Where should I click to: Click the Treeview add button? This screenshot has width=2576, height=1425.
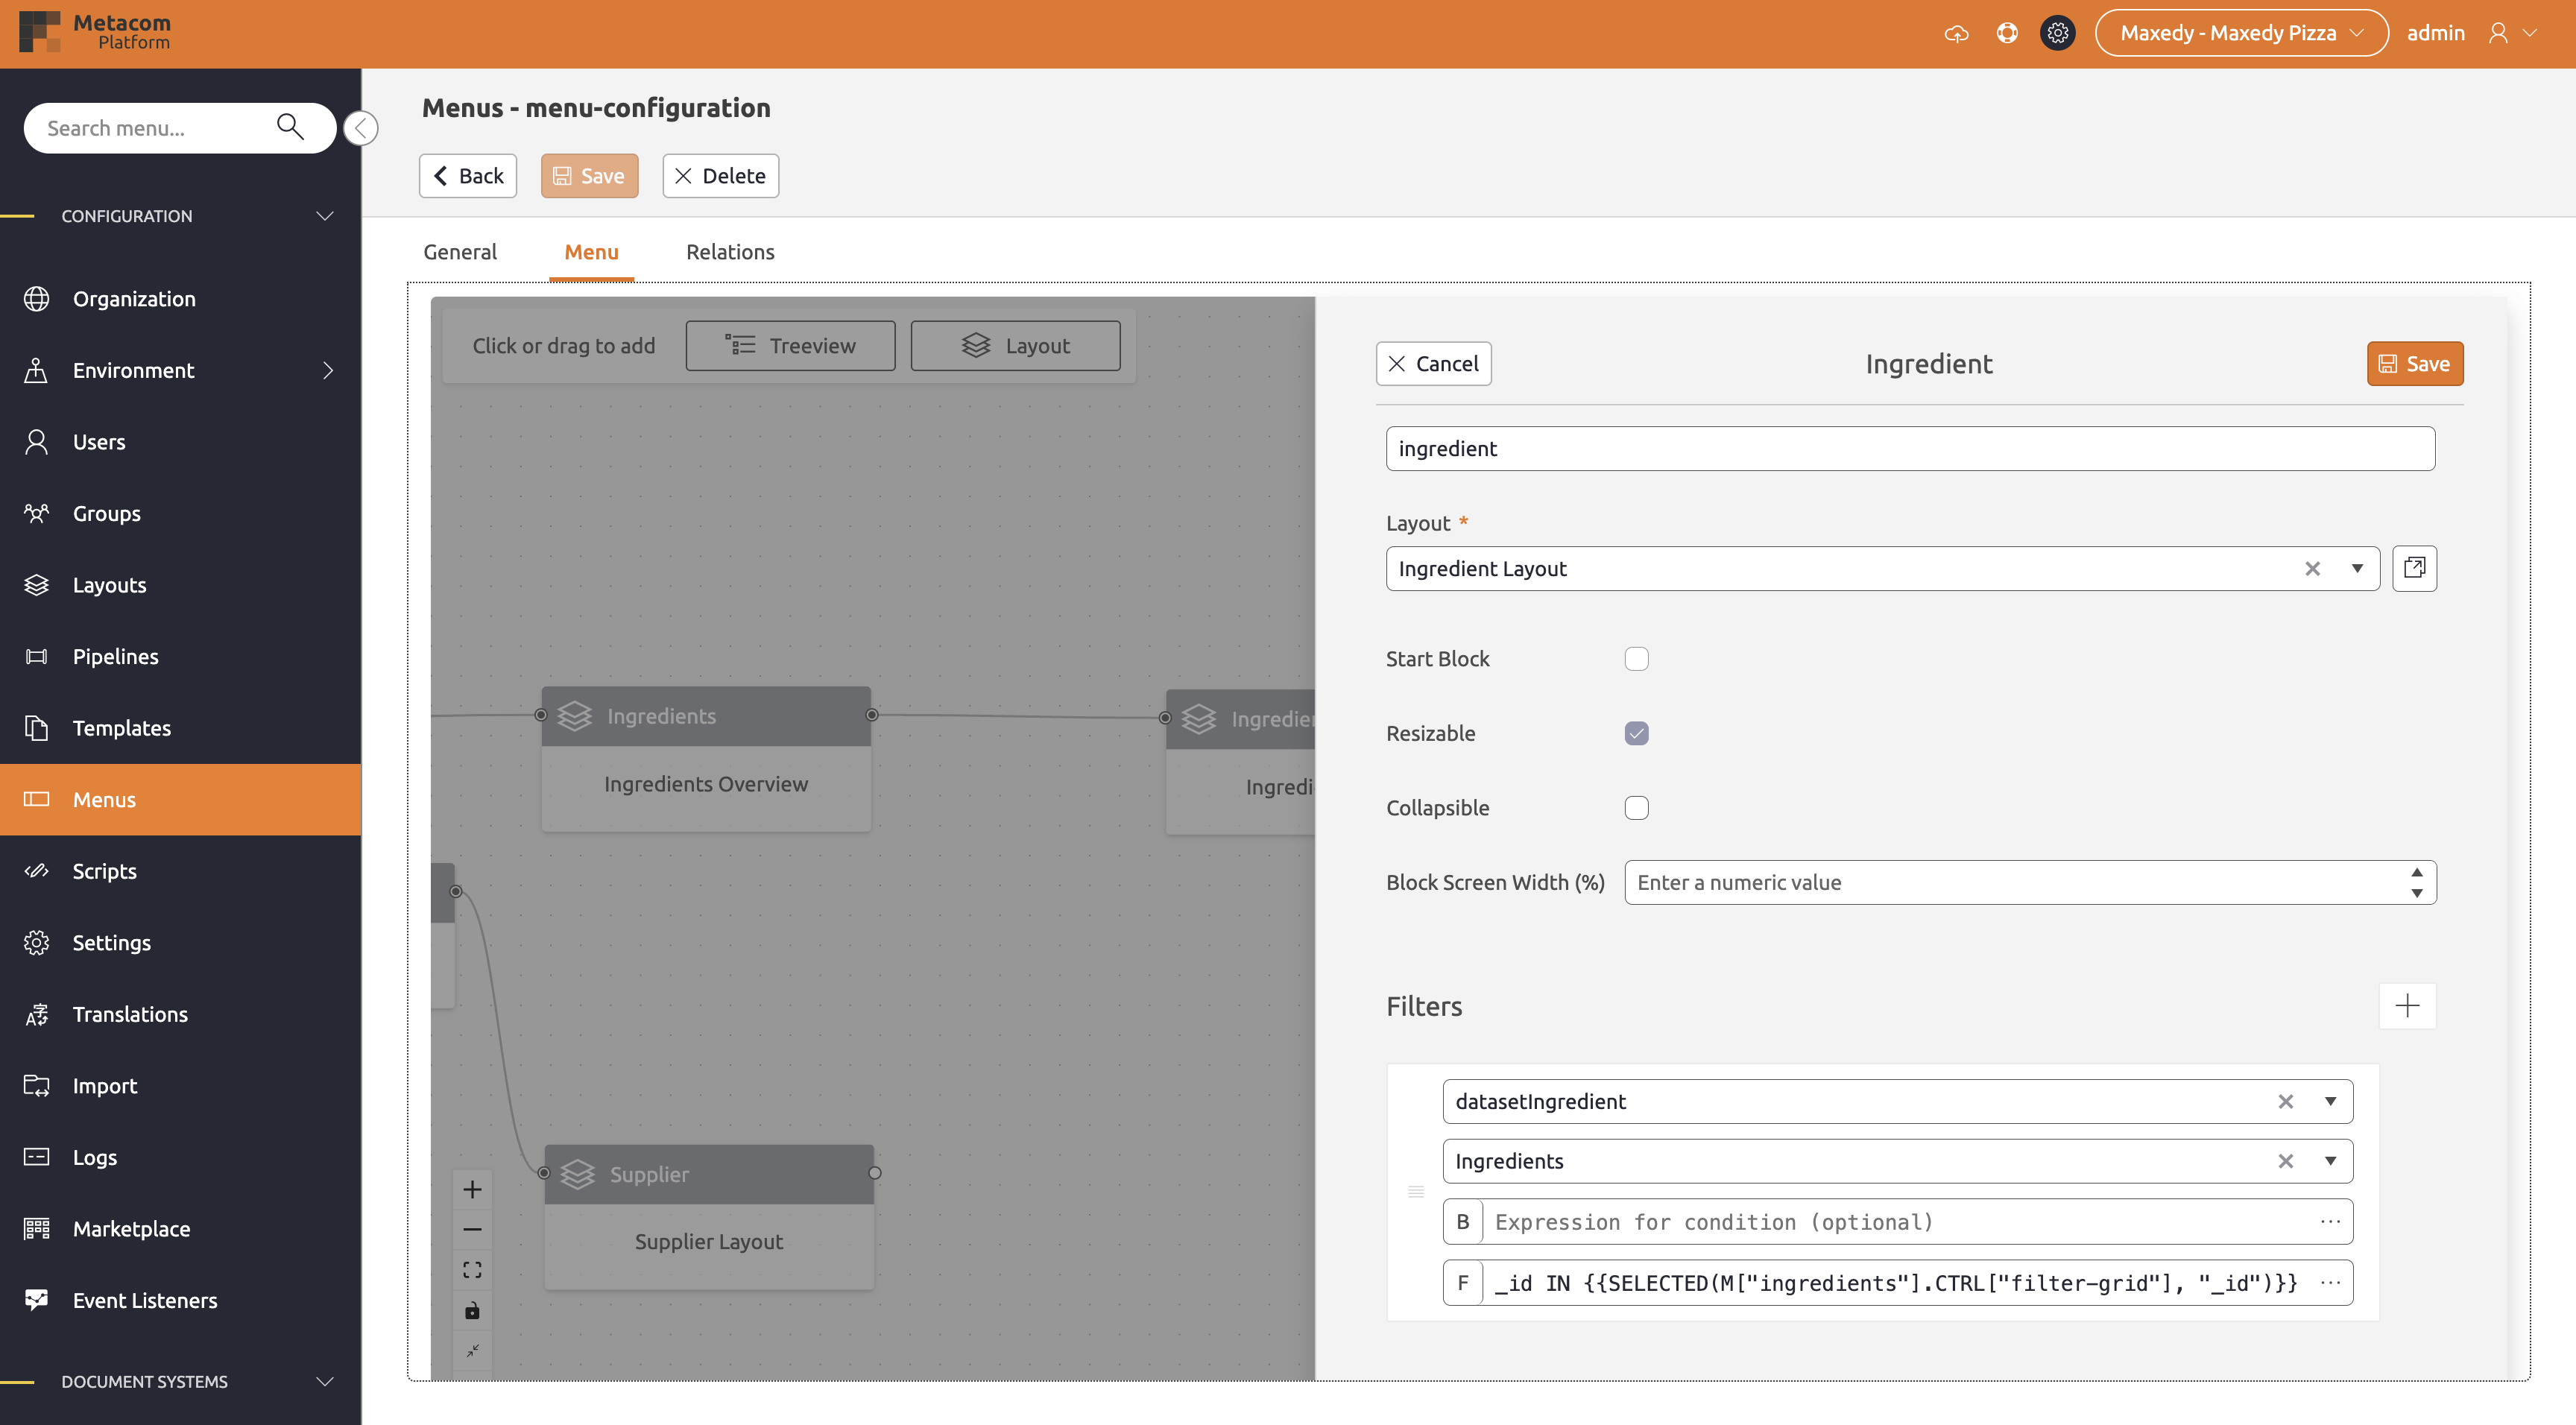tap(790, 346)
